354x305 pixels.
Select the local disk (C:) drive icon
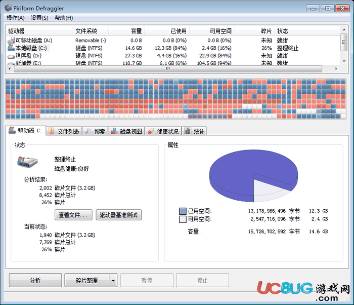click(x=11, y=48)
